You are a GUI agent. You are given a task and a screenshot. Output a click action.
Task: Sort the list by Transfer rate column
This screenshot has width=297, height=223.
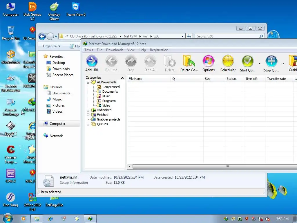click(279, 79)
